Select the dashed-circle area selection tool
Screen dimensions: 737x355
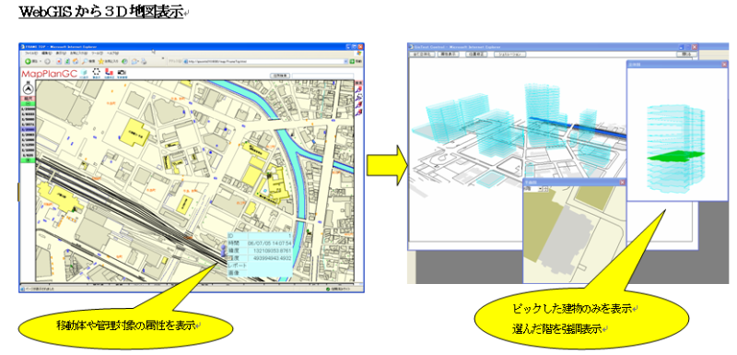[97, 72]
